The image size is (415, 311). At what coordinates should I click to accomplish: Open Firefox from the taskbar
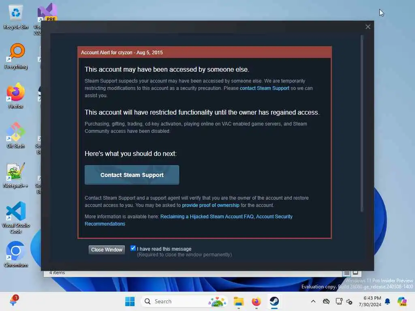click(x=256, y=301)
